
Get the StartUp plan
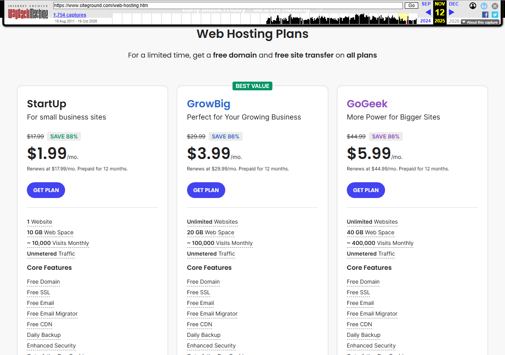[x=46, y=190]
